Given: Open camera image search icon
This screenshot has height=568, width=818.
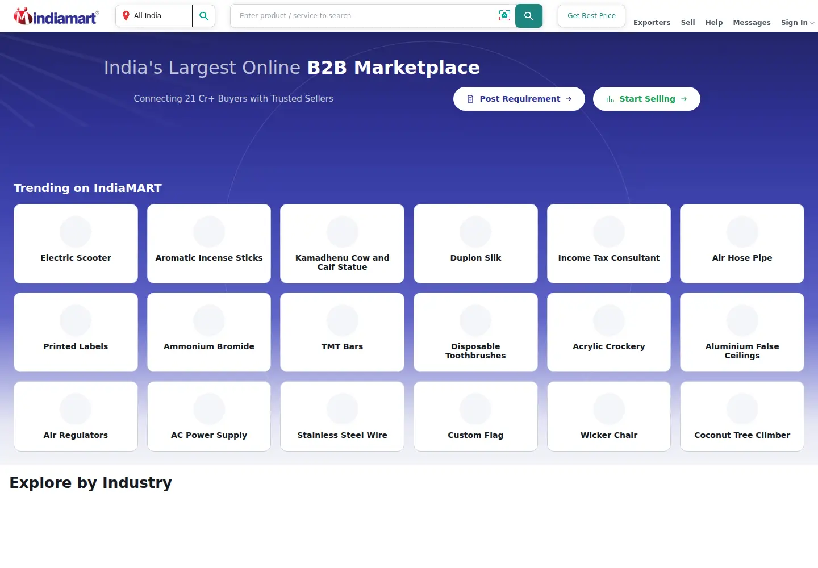Looking at the screenshot, I should (x=504, y=15).
